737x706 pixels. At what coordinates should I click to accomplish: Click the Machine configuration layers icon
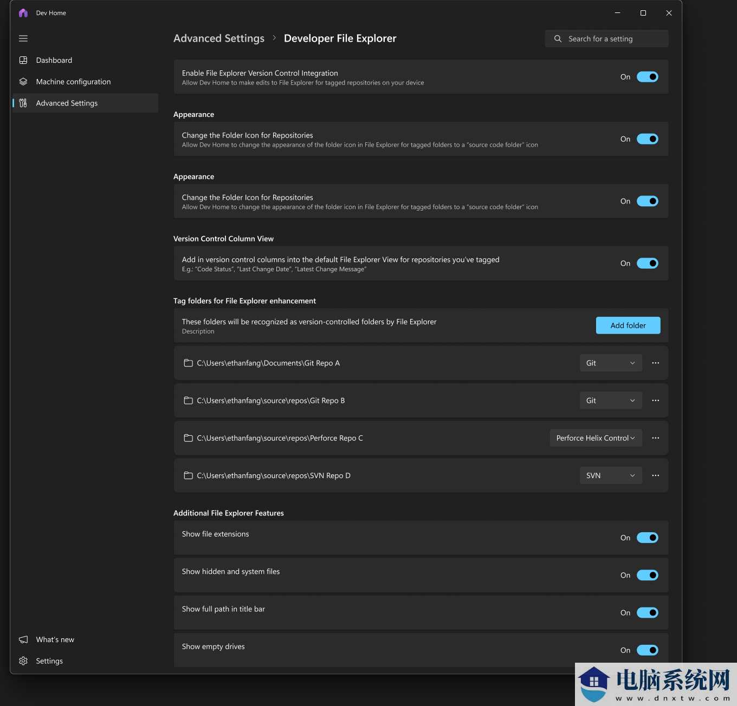click(x=23, y=82)
